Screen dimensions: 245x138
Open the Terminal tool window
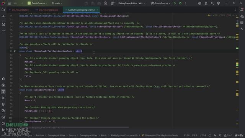3,117
